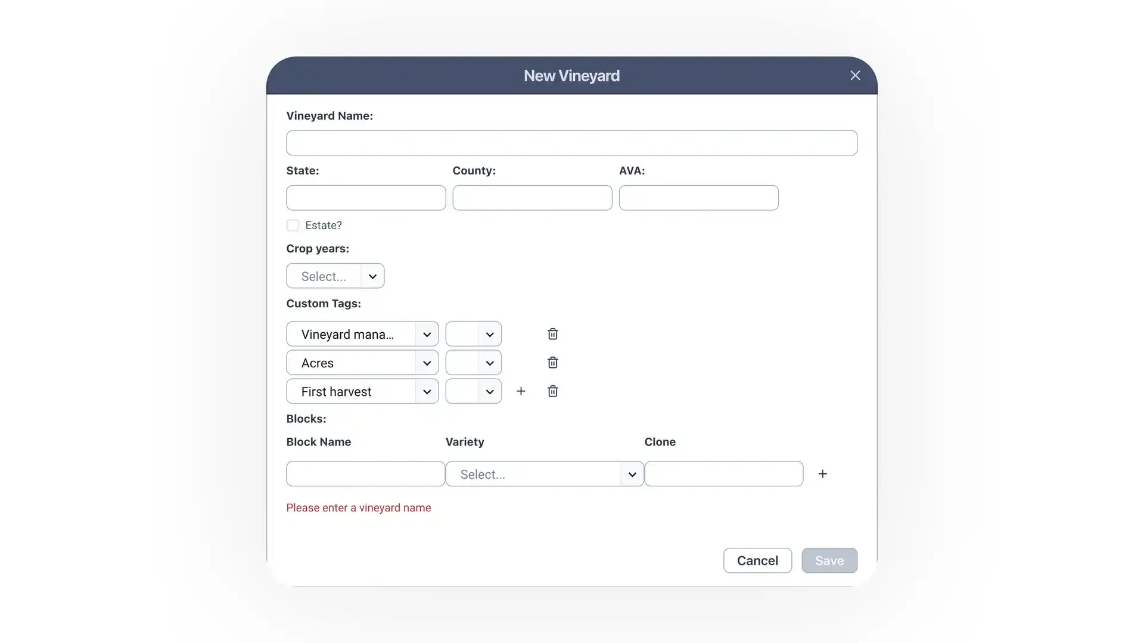Click Save button to submit form
This screenshot has width=1144, height=643.
coord(829,560)
